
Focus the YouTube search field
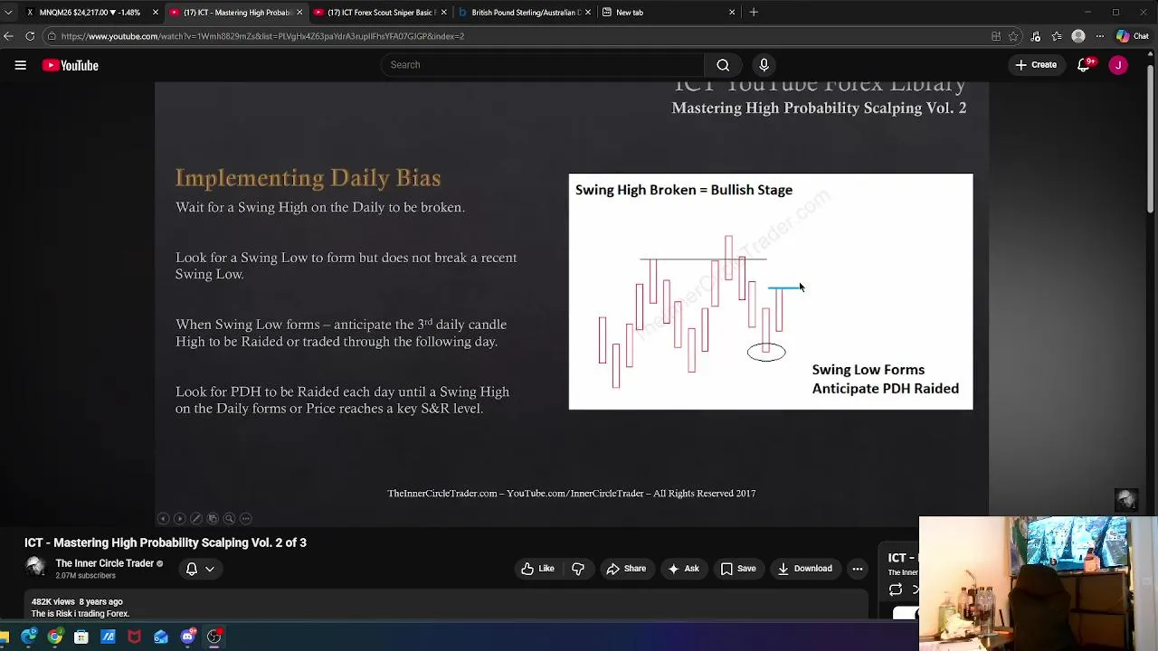543,65
